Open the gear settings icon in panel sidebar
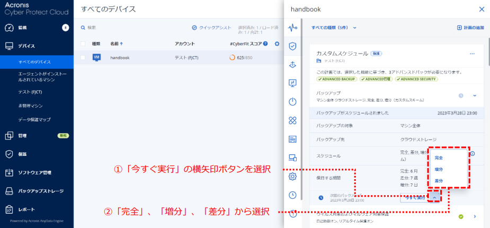Image resolution: width=490 pixels, height=228 pixels. pos(292,176)
